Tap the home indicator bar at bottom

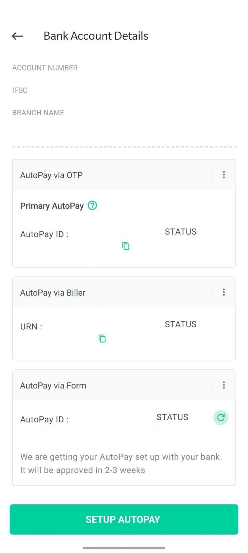pos(124,548)
